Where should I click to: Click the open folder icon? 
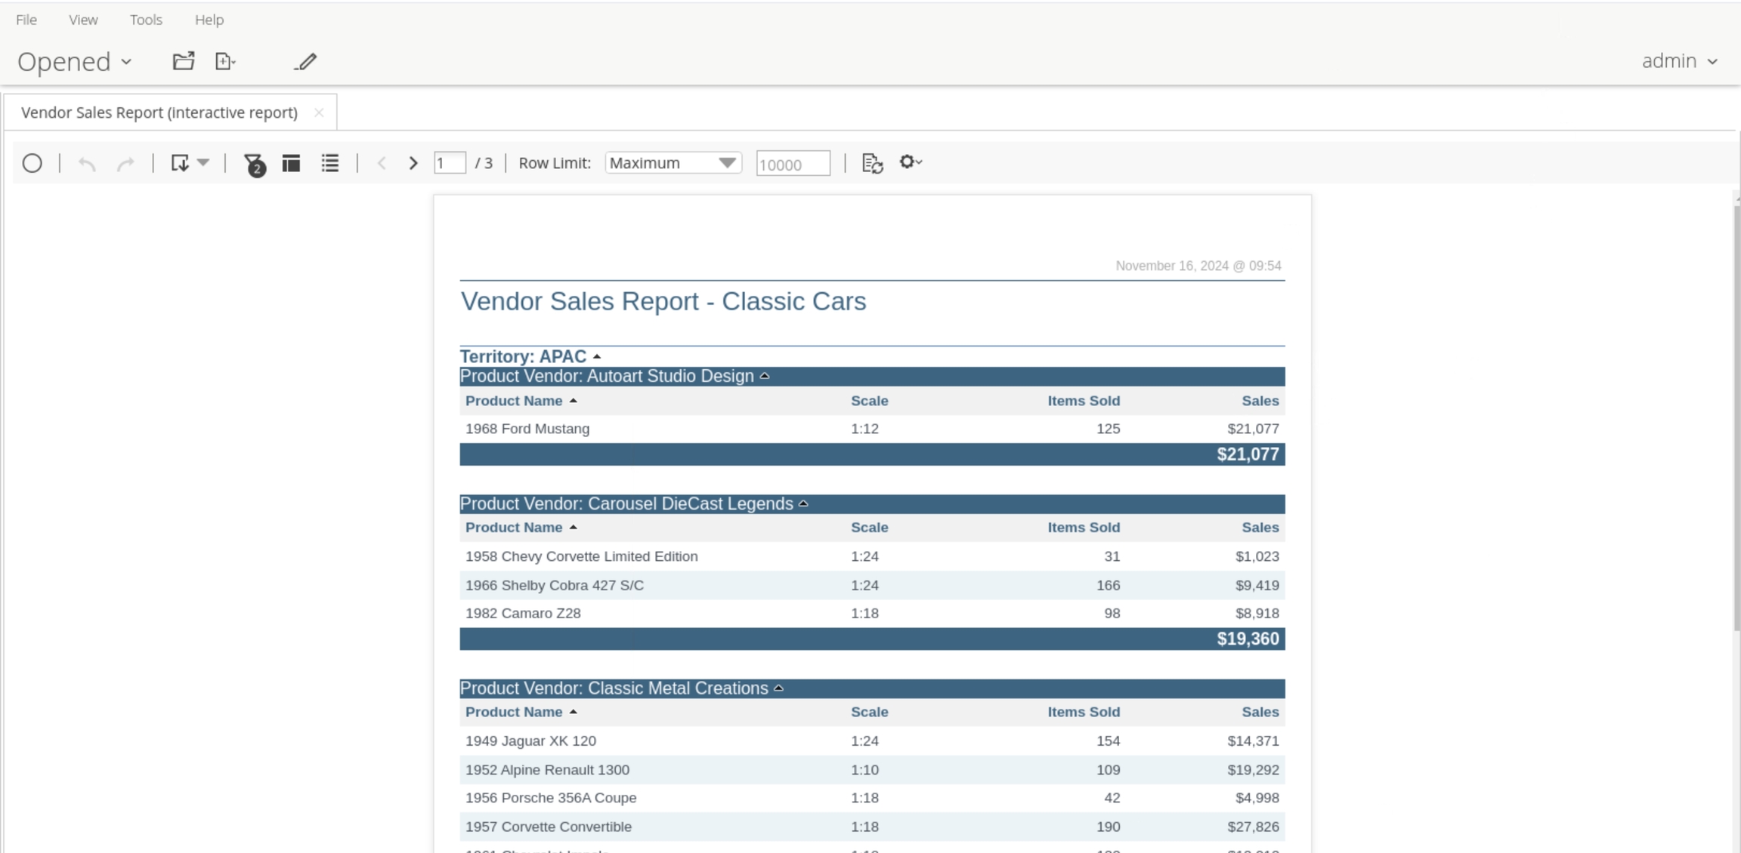point(183,61)
